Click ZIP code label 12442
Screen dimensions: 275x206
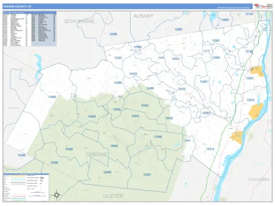point(114,146)
